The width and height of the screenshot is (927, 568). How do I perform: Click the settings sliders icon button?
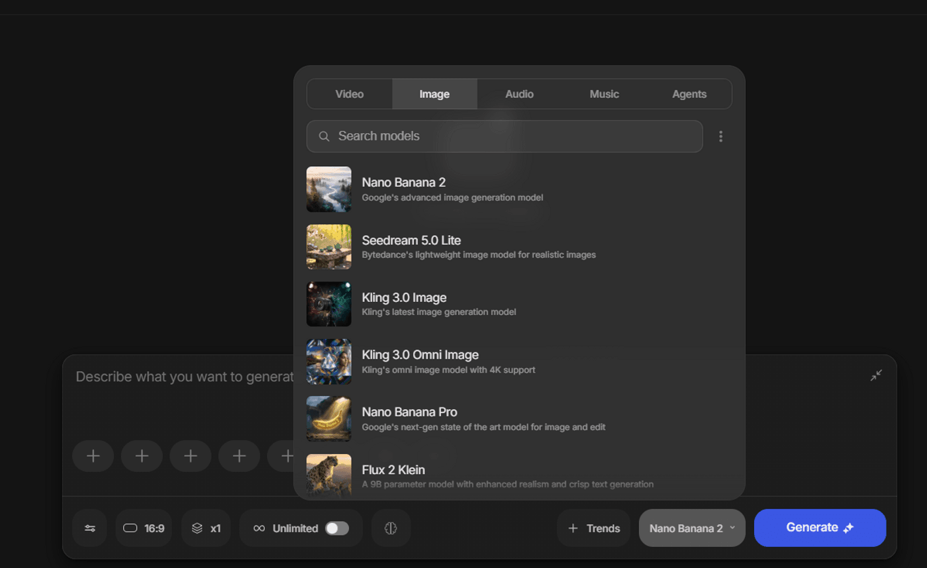[x=89, y=528]
